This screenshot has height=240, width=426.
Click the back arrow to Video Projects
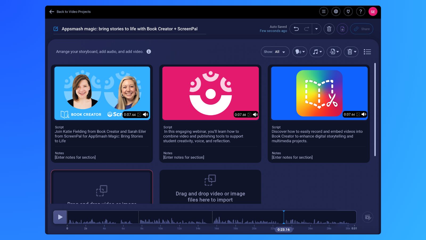tap(52, 12)
